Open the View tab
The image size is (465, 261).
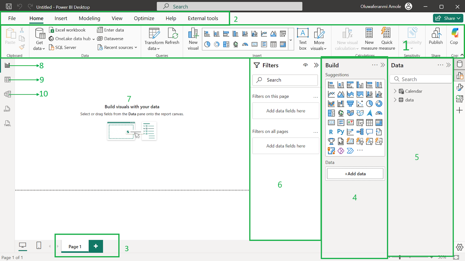point(117,18)
